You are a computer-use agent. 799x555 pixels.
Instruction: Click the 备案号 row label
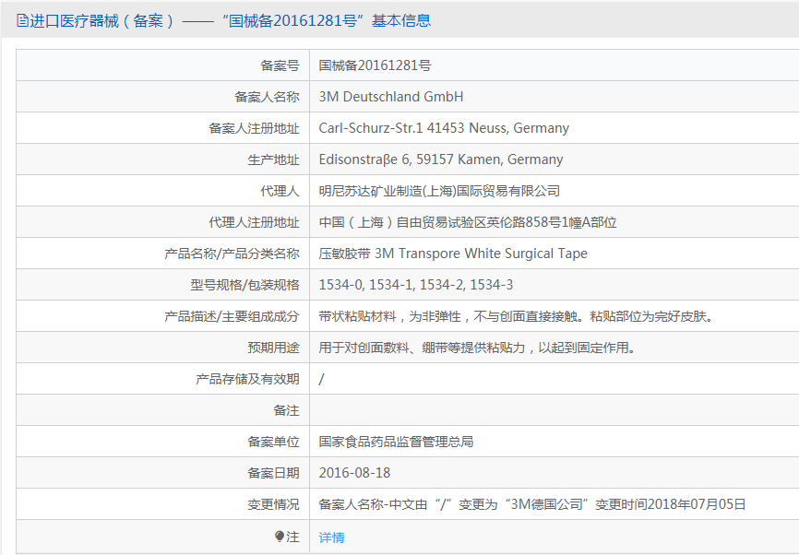(x=280, y=65)
